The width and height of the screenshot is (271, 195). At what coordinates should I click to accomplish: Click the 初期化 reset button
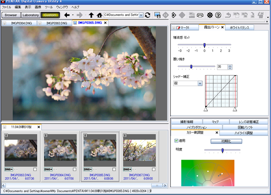[226, 141]
